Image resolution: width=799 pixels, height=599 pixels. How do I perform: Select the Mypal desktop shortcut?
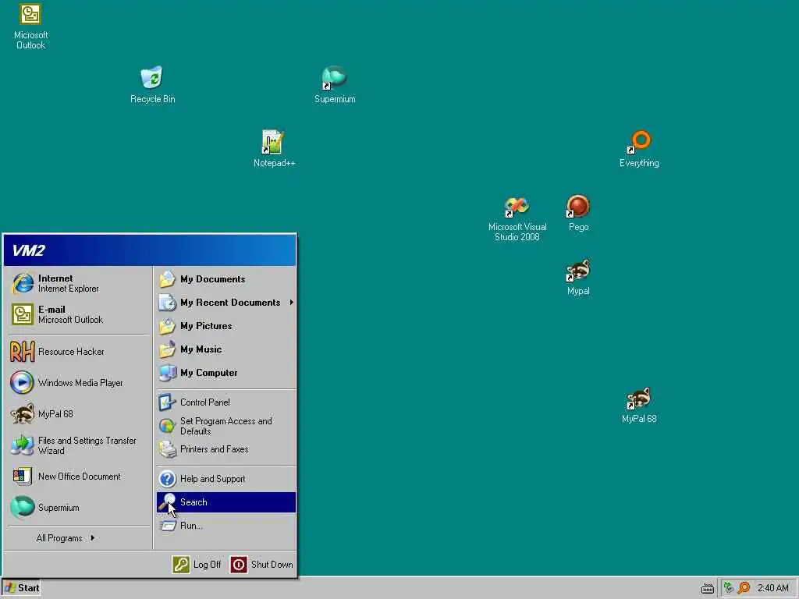[x=578, y=277]
